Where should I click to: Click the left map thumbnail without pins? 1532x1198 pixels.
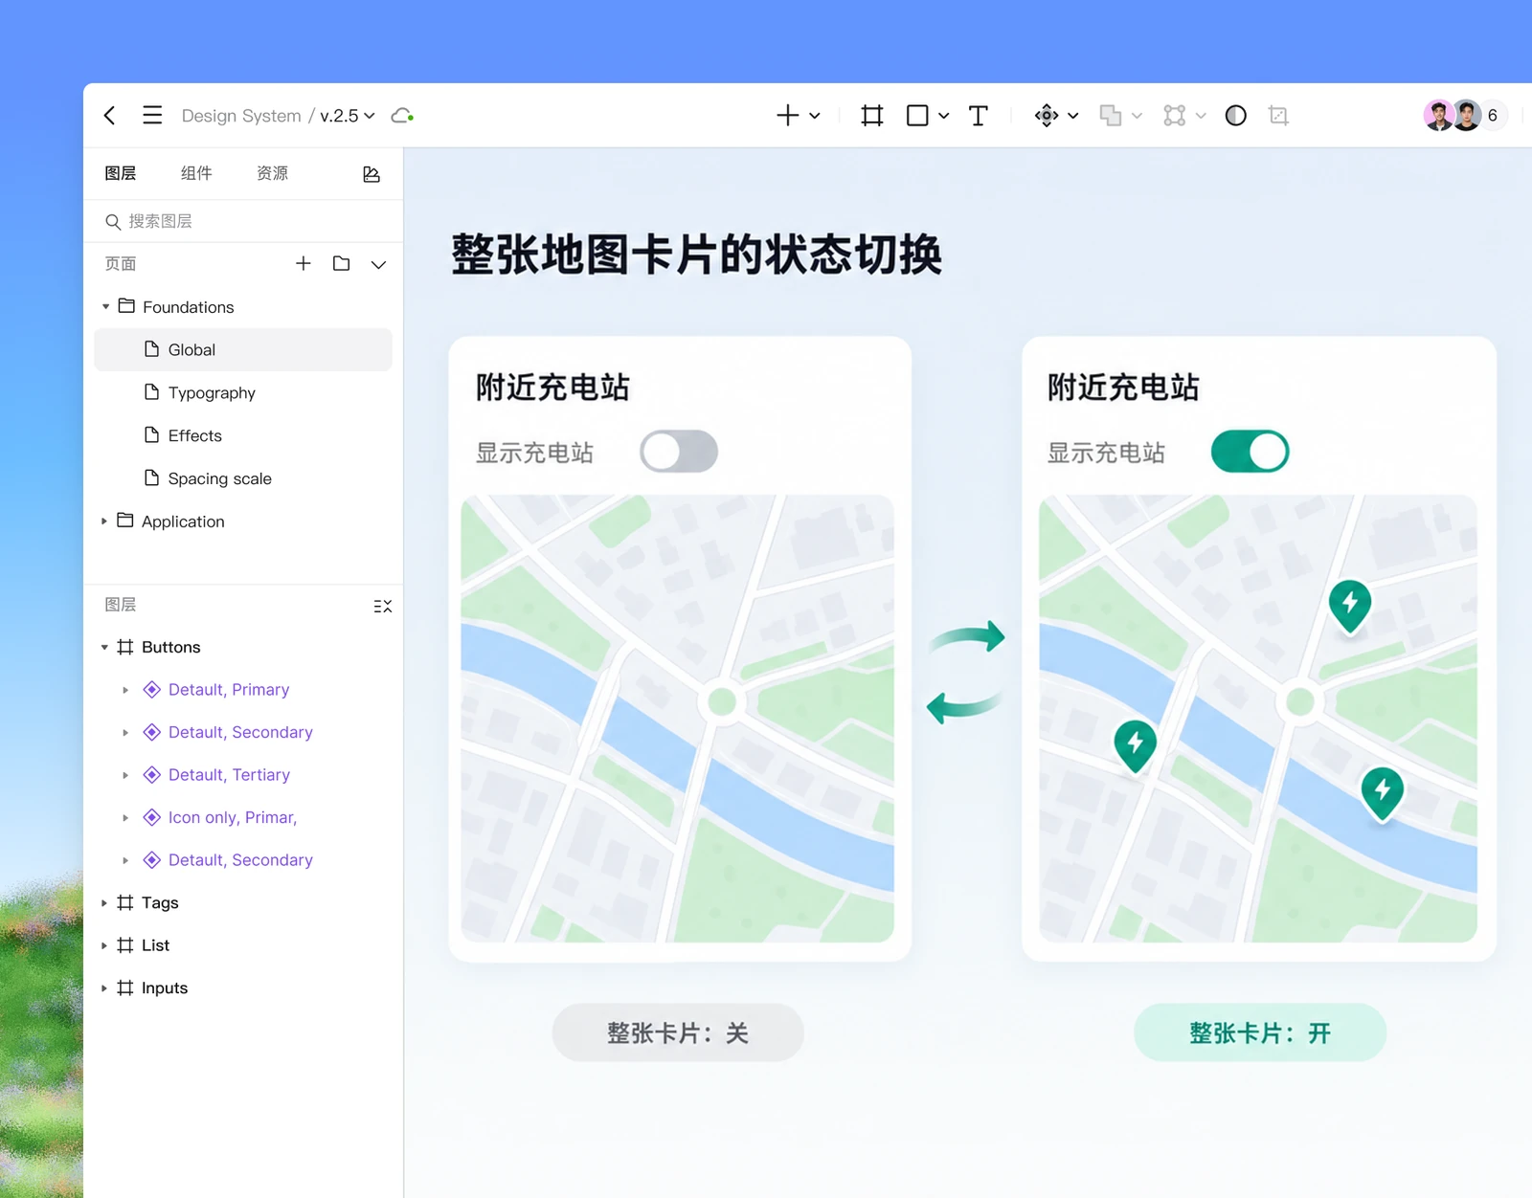pos(678,719)
